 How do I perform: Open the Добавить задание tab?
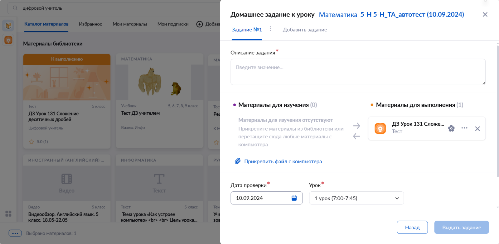[x=305, y=30]
